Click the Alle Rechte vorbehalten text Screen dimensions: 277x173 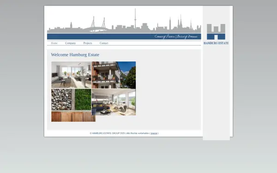coord(138,133)
